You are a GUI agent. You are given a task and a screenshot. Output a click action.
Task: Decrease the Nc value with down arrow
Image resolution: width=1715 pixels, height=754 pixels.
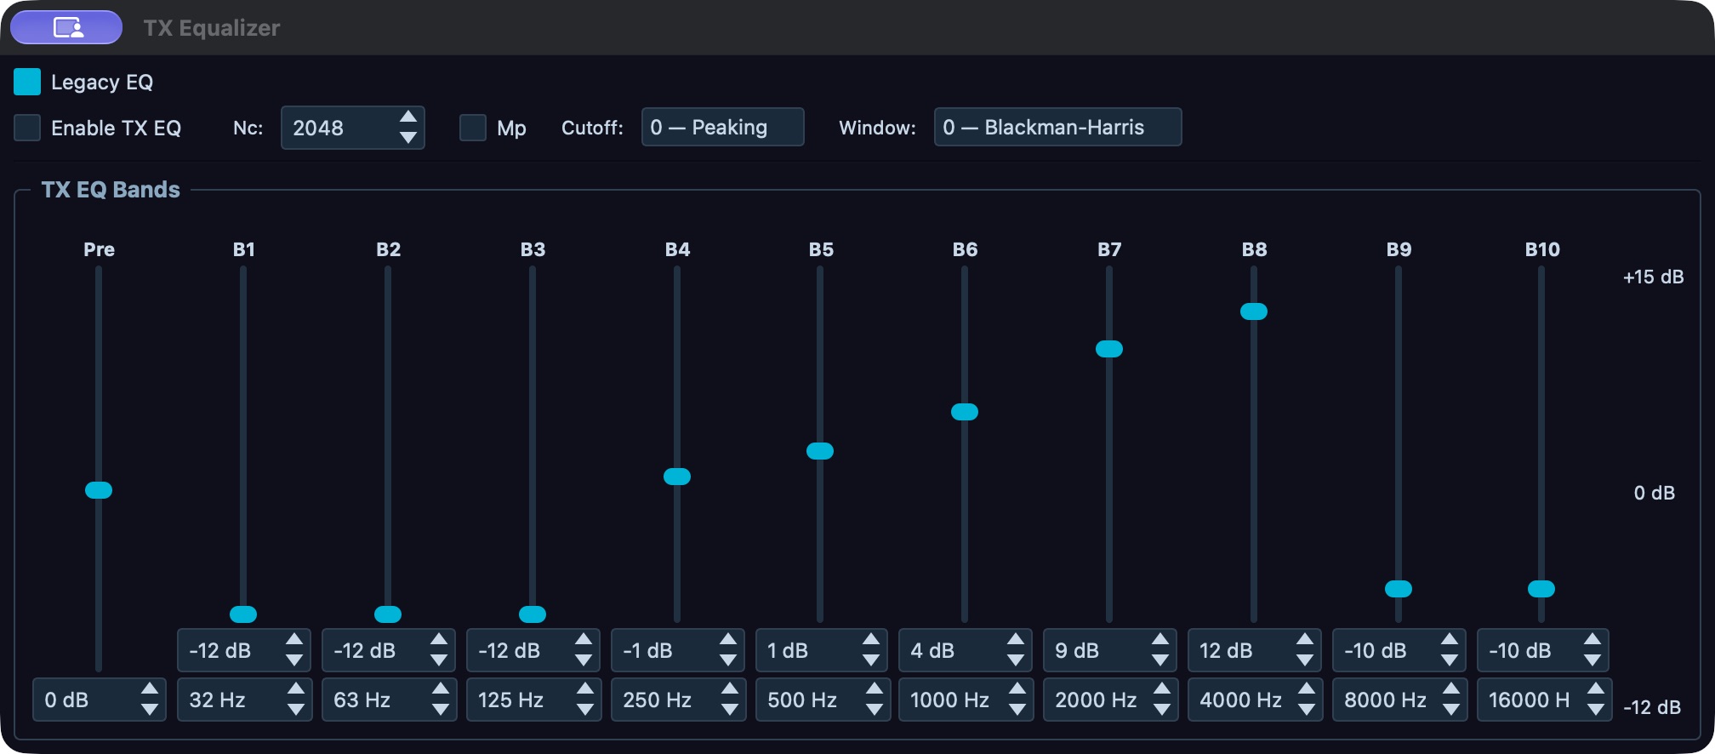(x=408, y=137)
